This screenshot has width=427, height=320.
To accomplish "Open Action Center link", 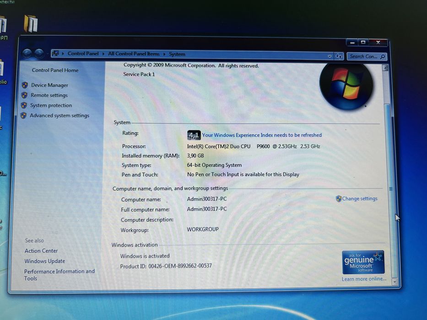I will (41, 251).
